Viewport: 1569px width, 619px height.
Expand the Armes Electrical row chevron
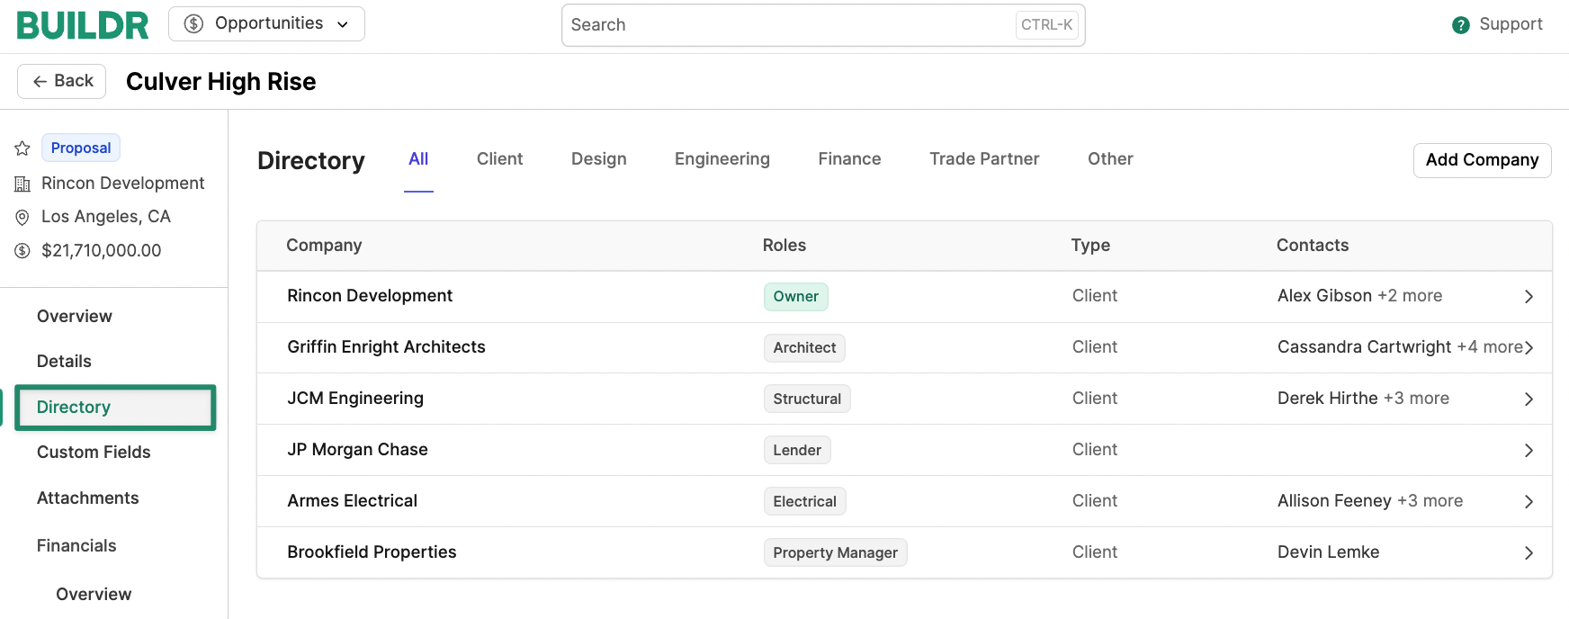1529,502
